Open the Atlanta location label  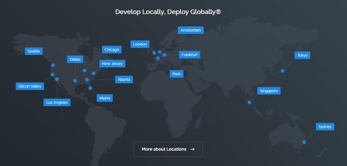point(124,80)
